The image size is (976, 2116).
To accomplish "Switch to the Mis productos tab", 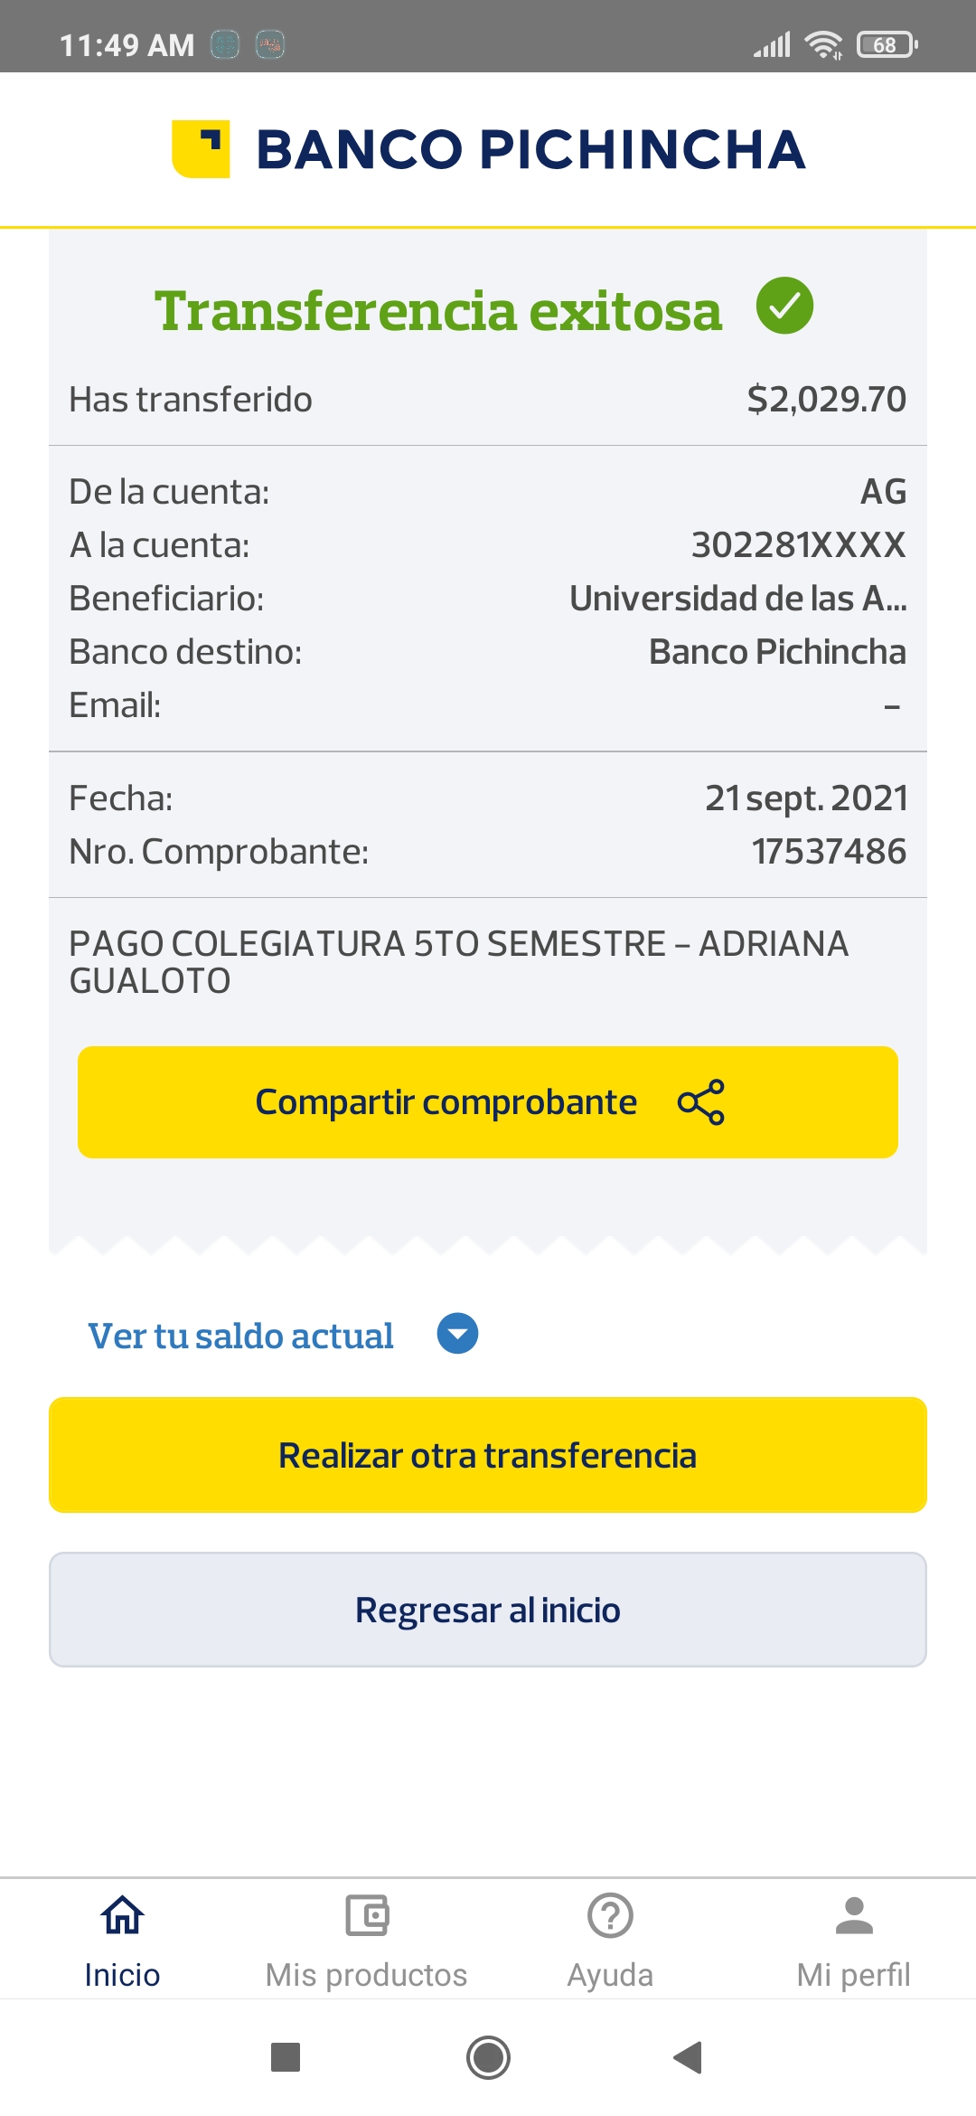I will pyautogui.click(x=366, y=1975).
